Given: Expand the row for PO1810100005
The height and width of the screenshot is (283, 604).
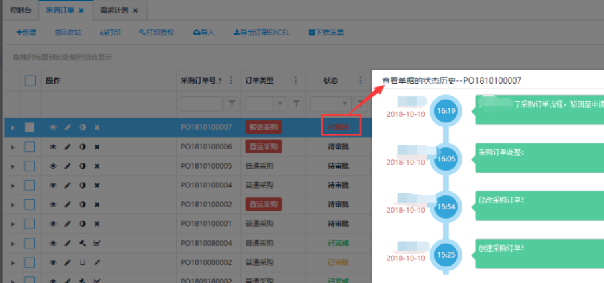Looking at the screenshot, I should pos(12,166).
